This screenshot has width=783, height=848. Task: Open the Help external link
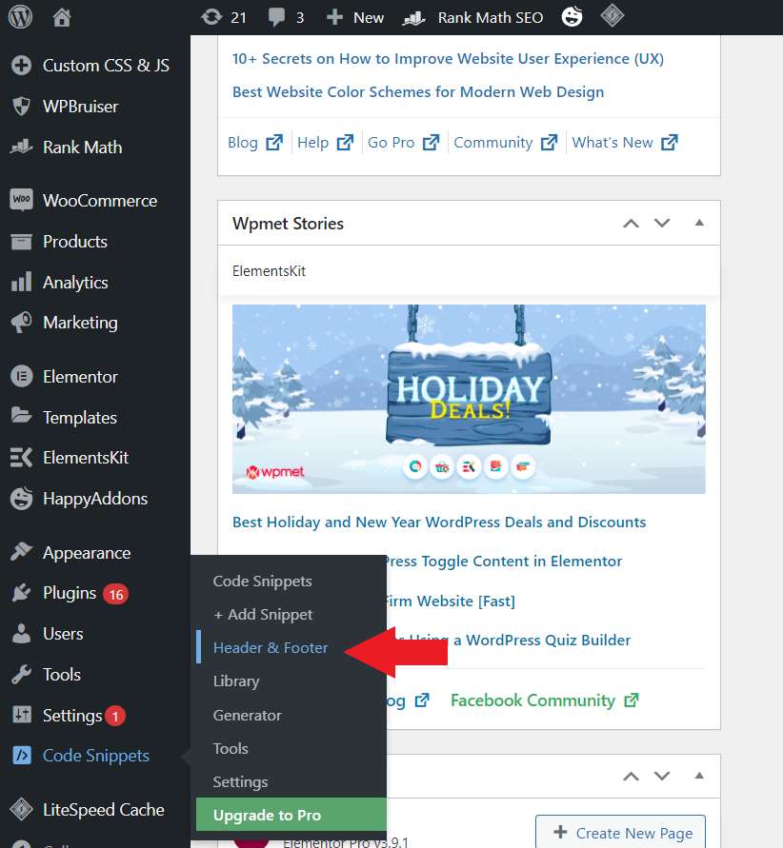(x=325, y=143)
